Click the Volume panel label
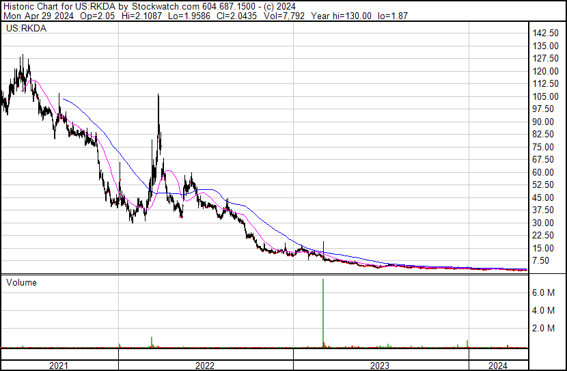 click(x=21, y=282)
